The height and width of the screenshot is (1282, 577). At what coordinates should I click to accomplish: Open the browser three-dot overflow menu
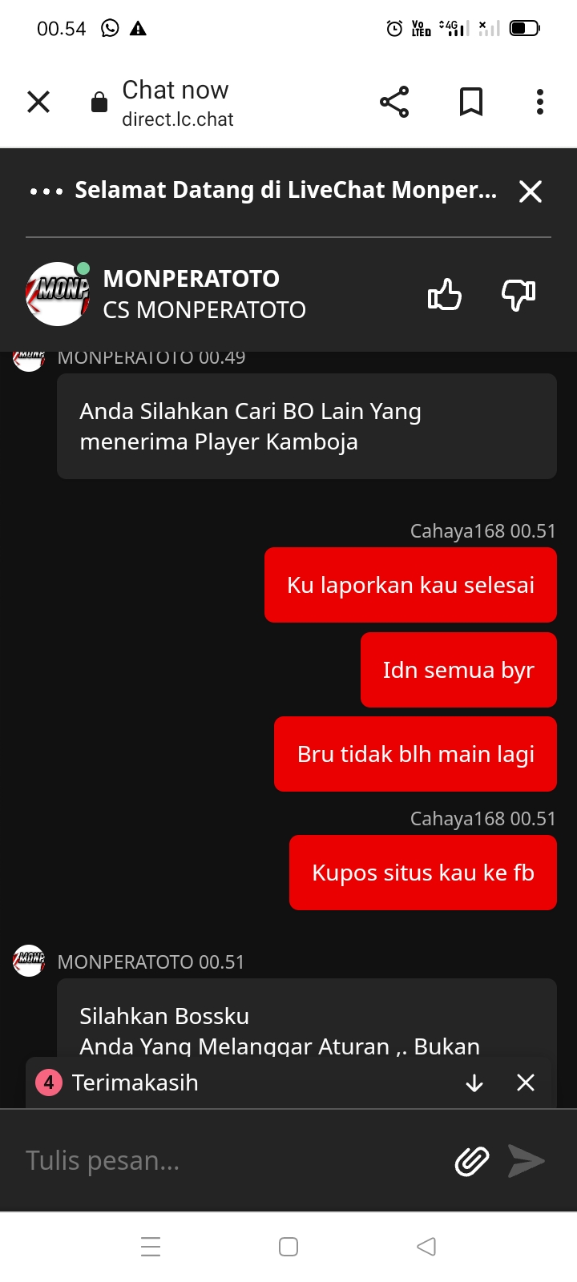(540, 102)
